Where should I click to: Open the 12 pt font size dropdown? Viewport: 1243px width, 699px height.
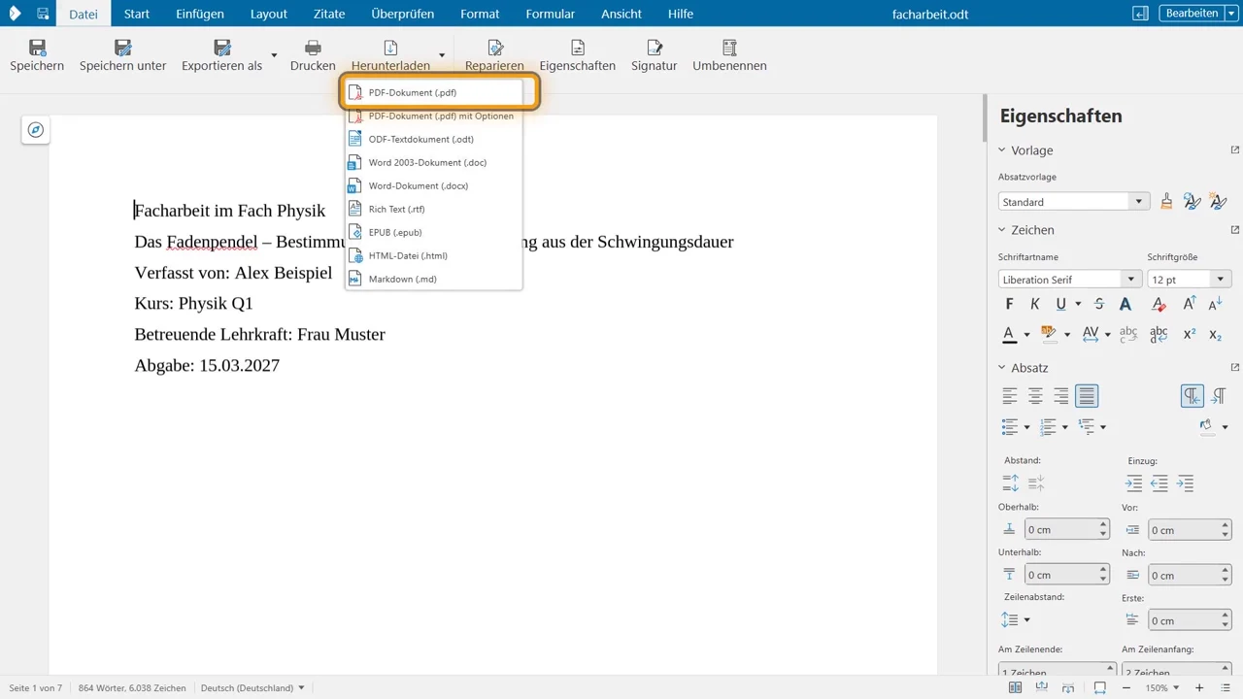1221,280
